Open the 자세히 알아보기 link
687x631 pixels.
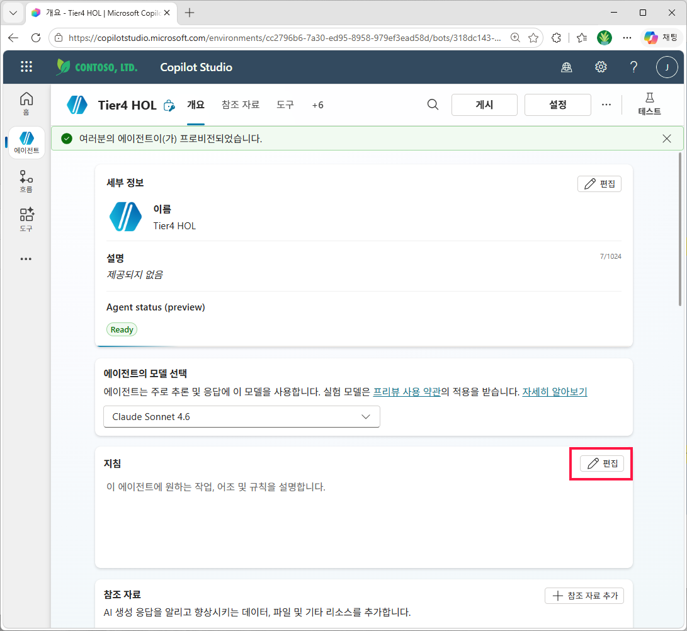click(555, 392)
